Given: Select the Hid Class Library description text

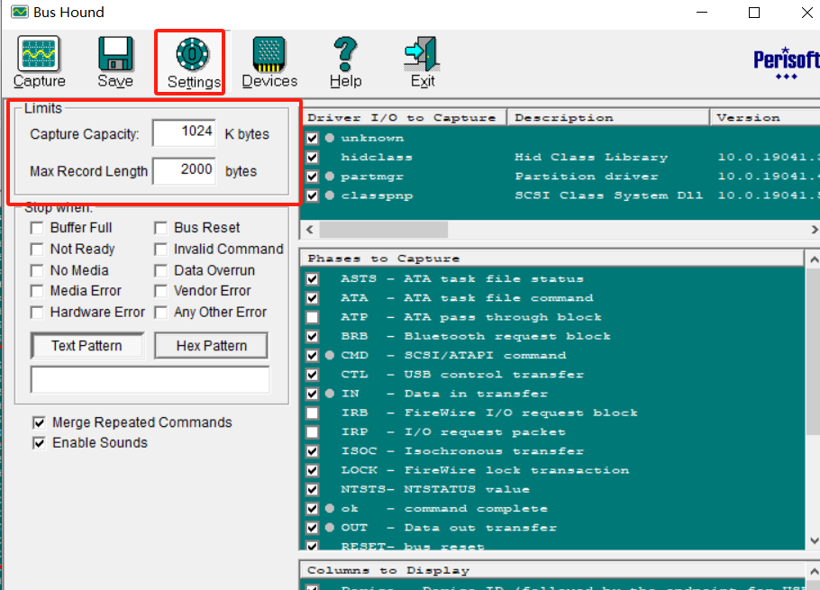Looking at the screenshot, I should [x=591, y=158].
